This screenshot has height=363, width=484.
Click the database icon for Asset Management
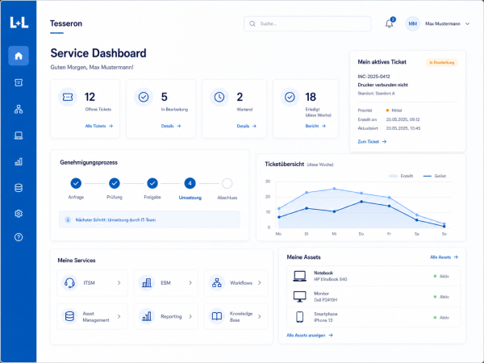(69, 316)
